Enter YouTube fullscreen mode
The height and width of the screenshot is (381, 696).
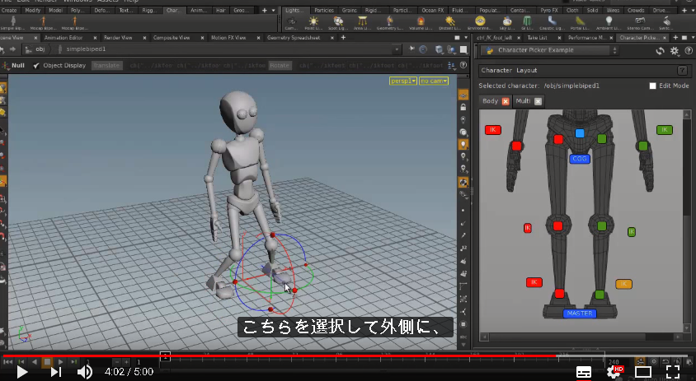point(673,372)
